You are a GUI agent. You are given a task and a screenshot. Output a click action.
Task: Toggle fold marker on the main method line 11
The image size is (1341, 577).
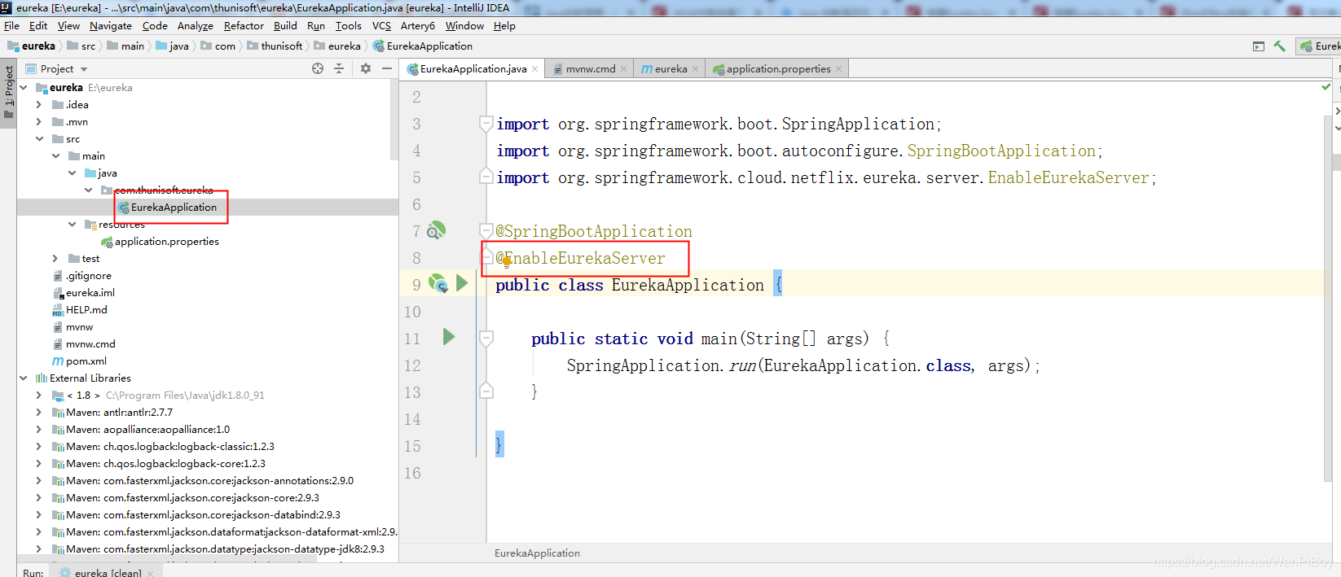pyautogui.click(x=486, y=338)
